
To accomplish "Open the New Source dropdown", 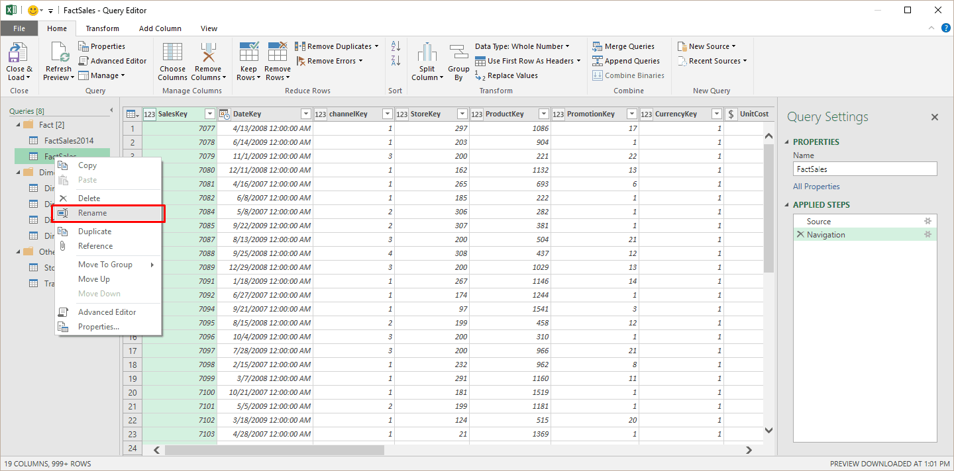I will 707,46.
